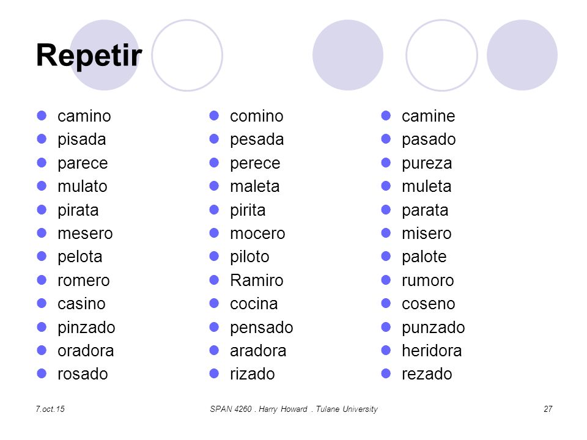Select the word 'comino' in the middle column
The height and width of the screenshot is (440, 587).
coord(257,116)
